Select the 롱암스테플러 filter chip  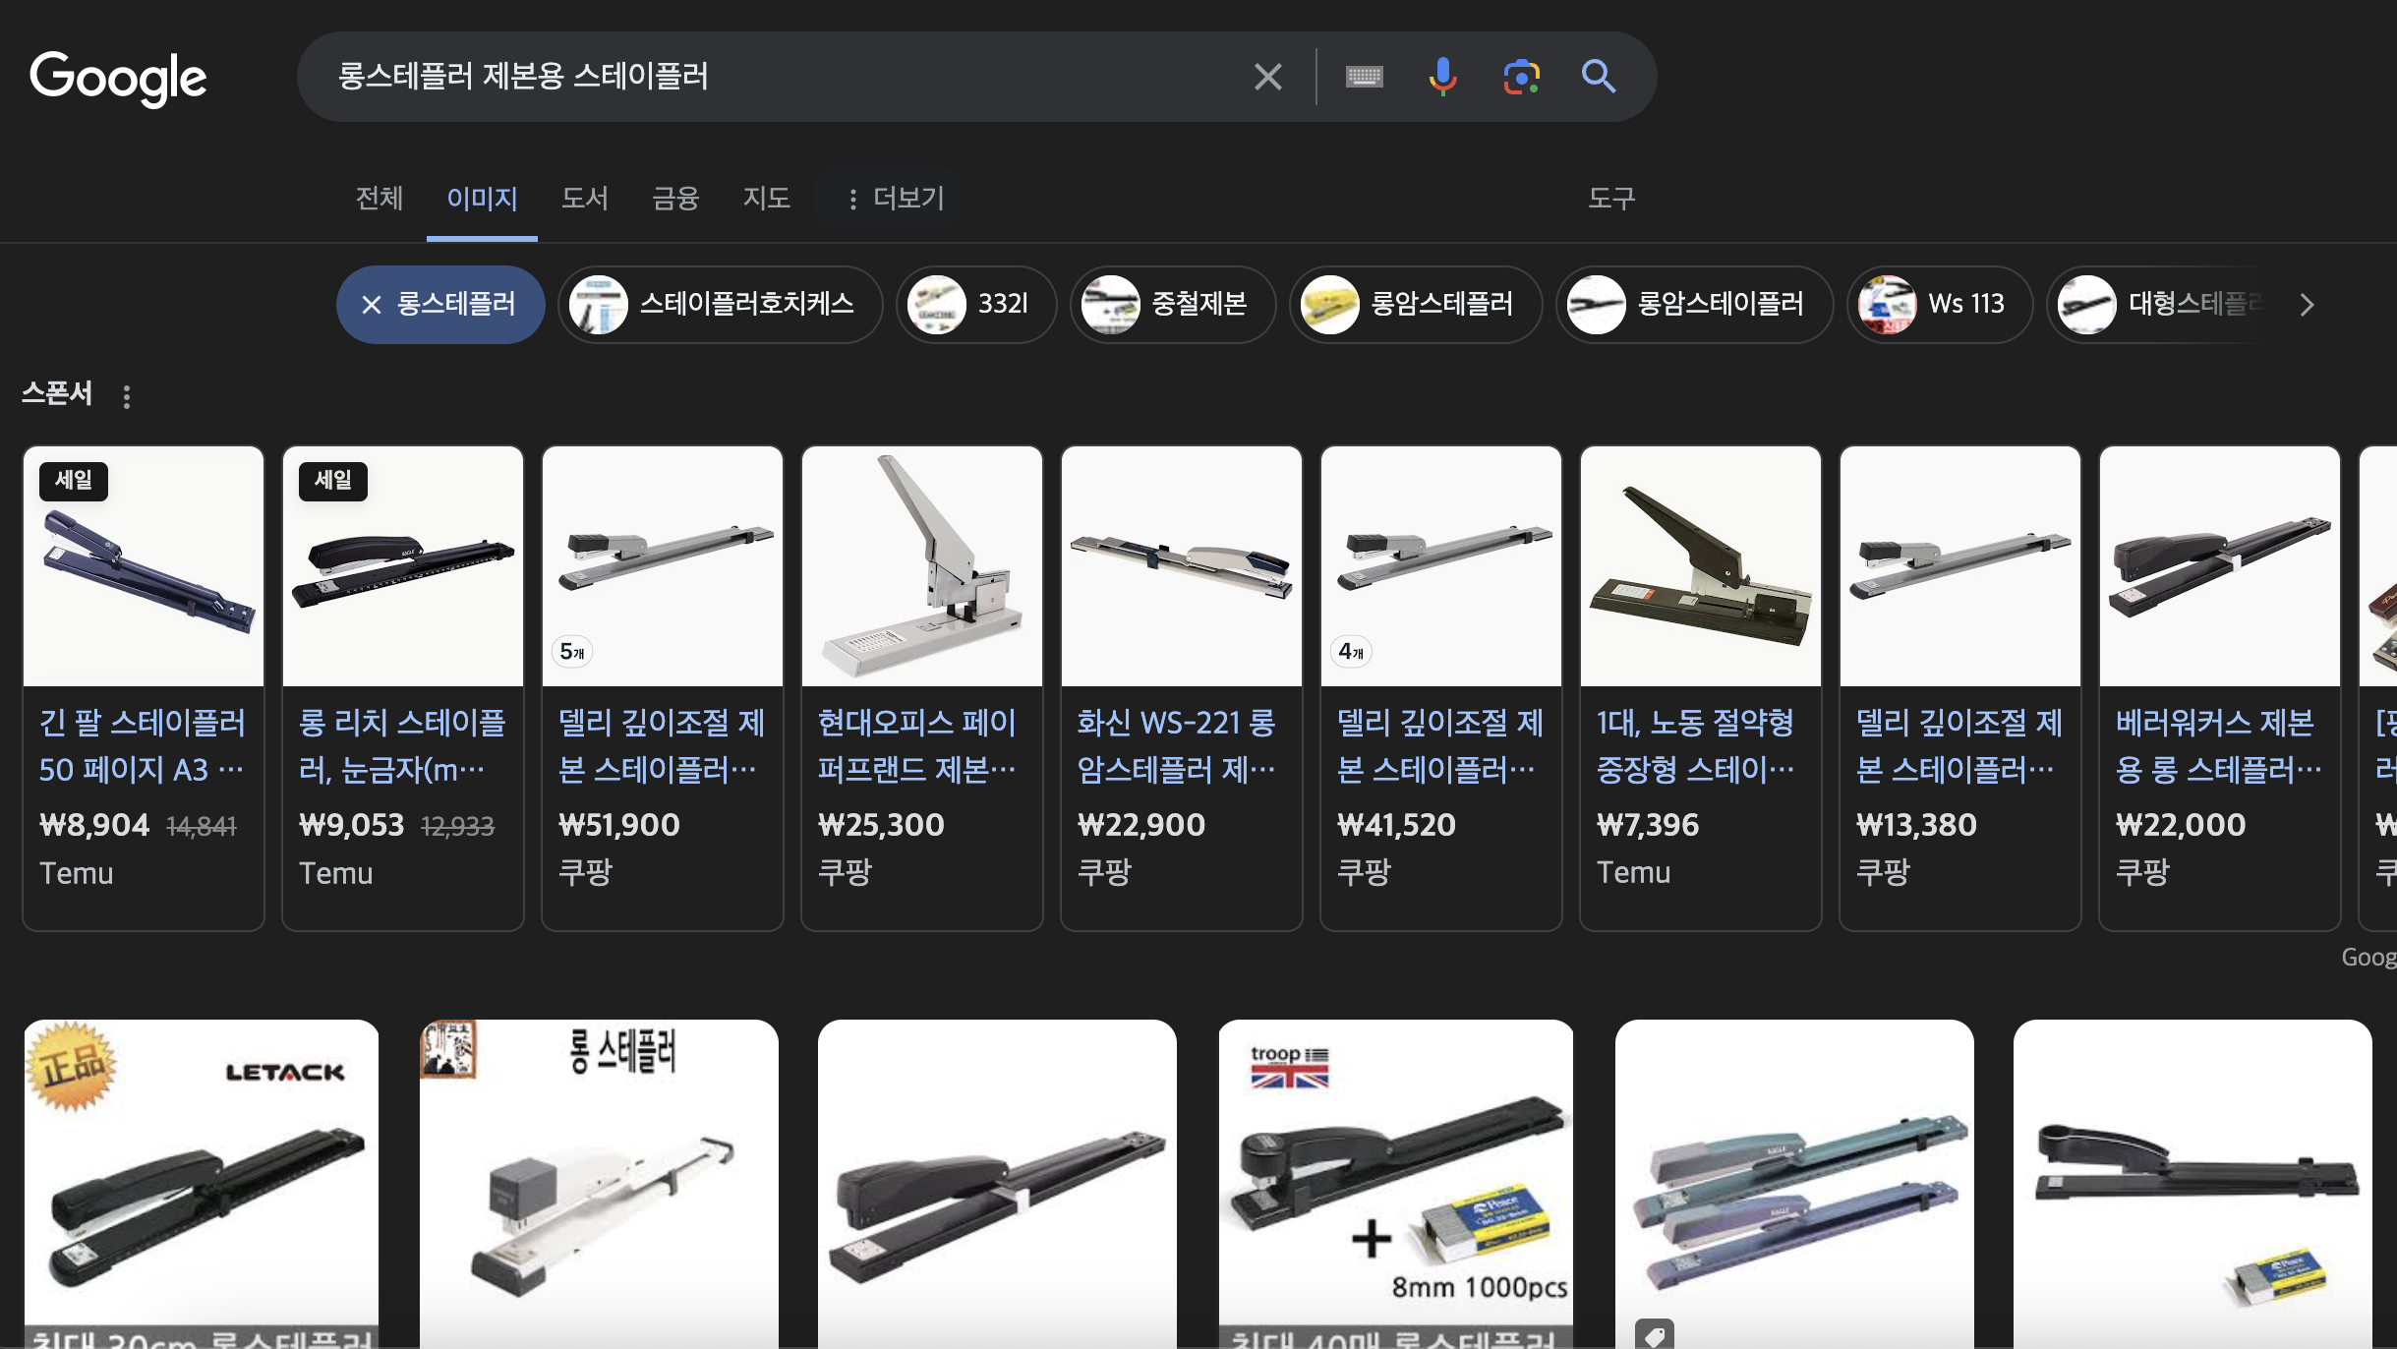pos(1415,304)
